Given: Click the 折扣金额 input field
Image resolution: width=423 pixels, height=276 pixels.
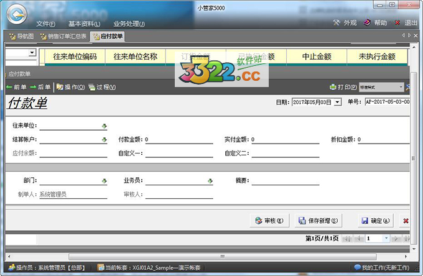Looking at the screenshot, I should point(384,140).
